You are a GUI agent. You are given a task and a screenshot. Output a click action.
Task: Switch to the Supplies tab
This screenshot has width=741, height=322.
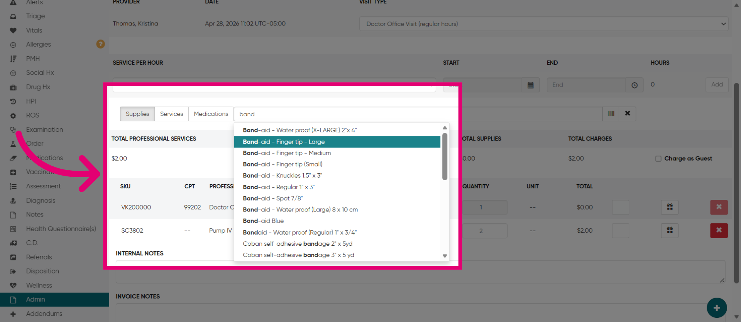tap(137, 114)
